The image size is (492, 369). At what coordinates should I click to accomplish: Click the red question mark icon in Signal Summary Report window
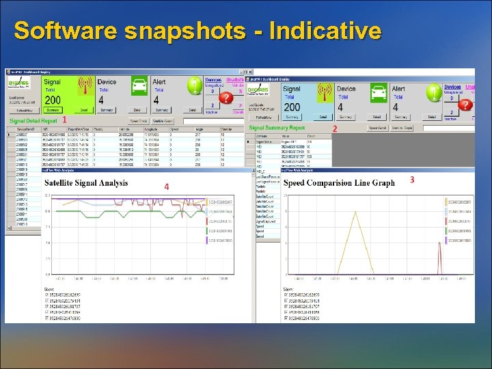coord(465,105)
